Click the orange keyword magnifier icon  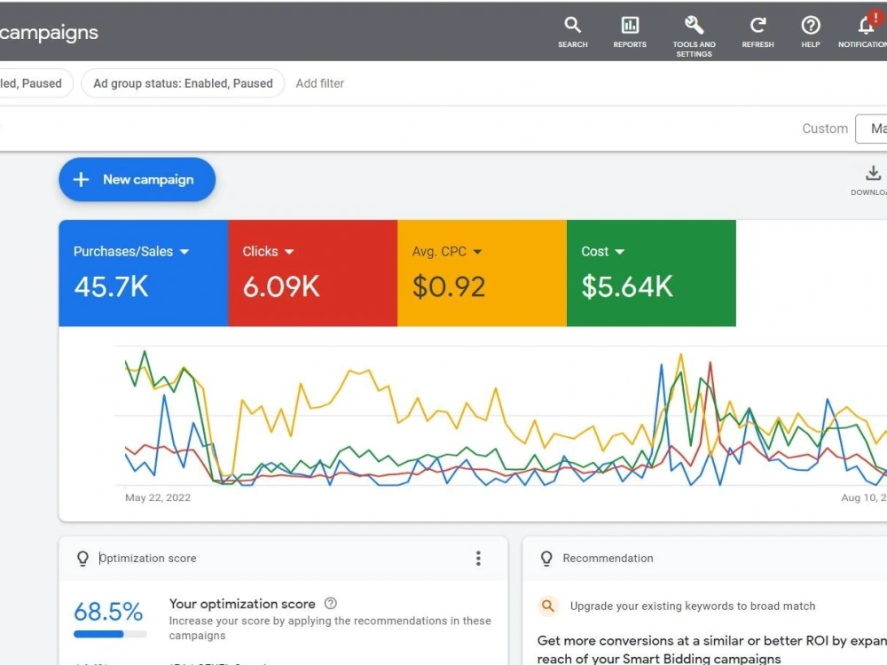(547, 606)
